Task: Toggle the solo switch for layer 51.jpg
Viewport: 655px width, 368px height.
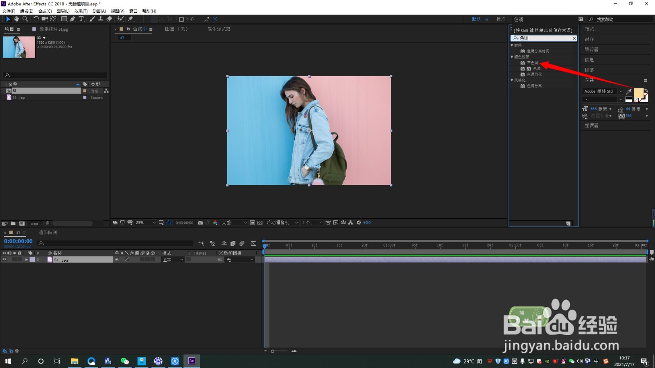Action: coord(14,260)
